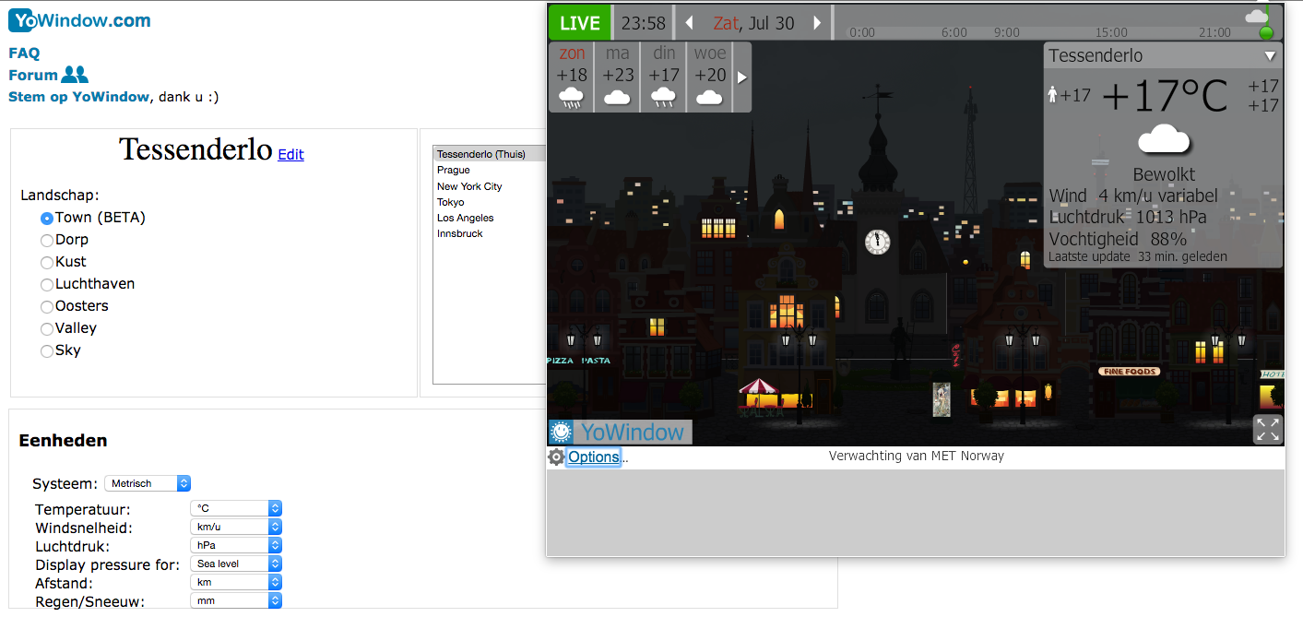This screenshot has height=617, width=1303.
Task: Click the Edit link next to Tessenderlo
Action: coord(290,155)
